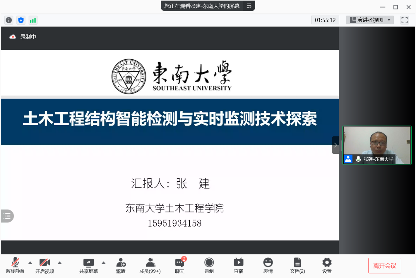Expand audio options arrow beside 解除静音
The width and height of the screenshot is (416, 278).
[30, 263]
